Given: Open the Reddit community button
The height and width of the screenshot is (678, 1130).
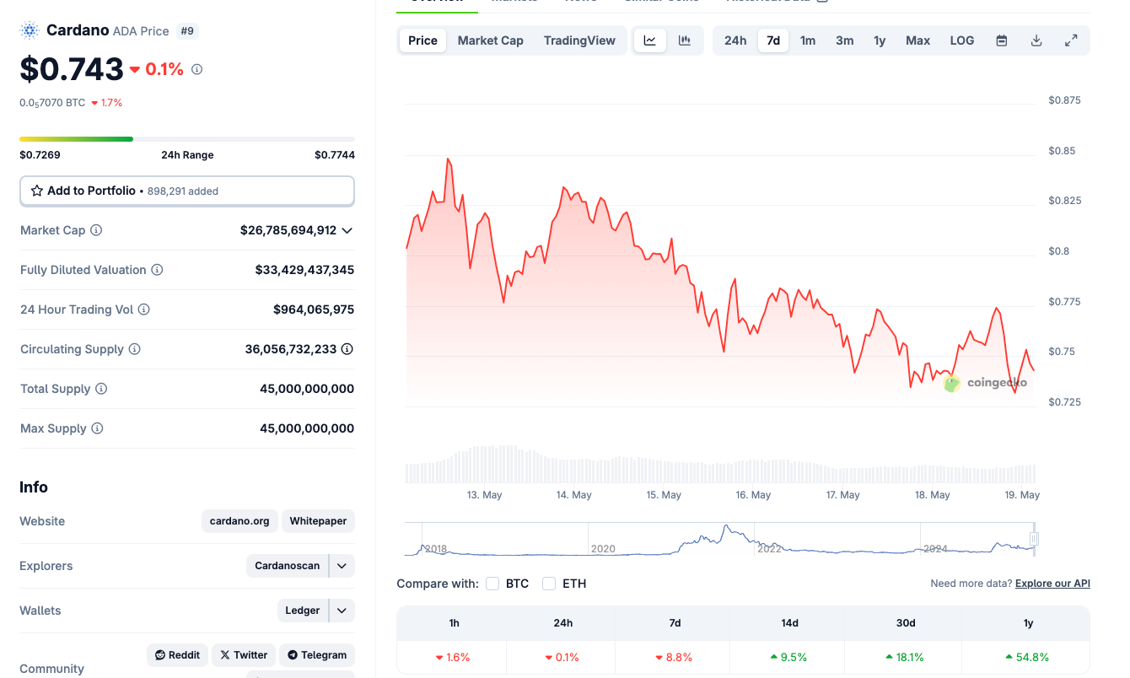Looking at the screenshot, I should [x=178, y=655].
